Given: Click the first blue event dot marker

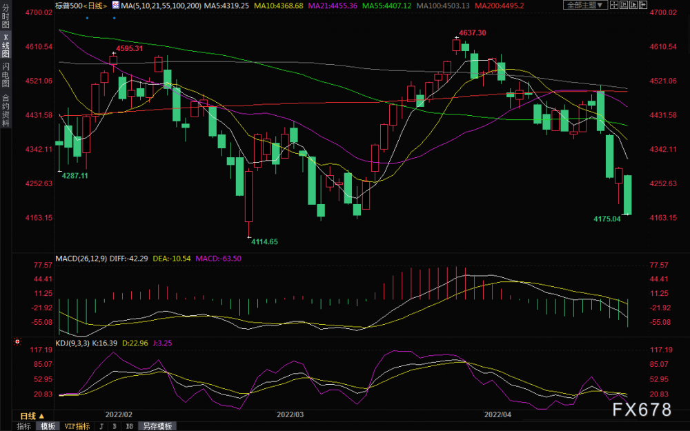Looking at the screenshot, I should tap(87, 18).
